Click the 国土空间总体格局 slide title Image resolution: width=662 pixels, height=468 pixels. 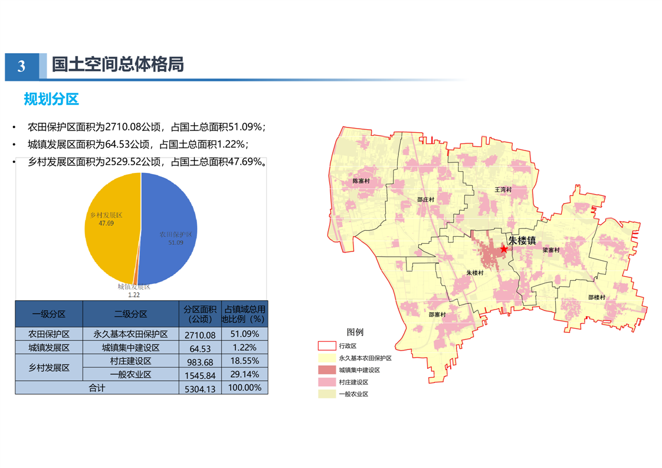[x=117, y=64]
